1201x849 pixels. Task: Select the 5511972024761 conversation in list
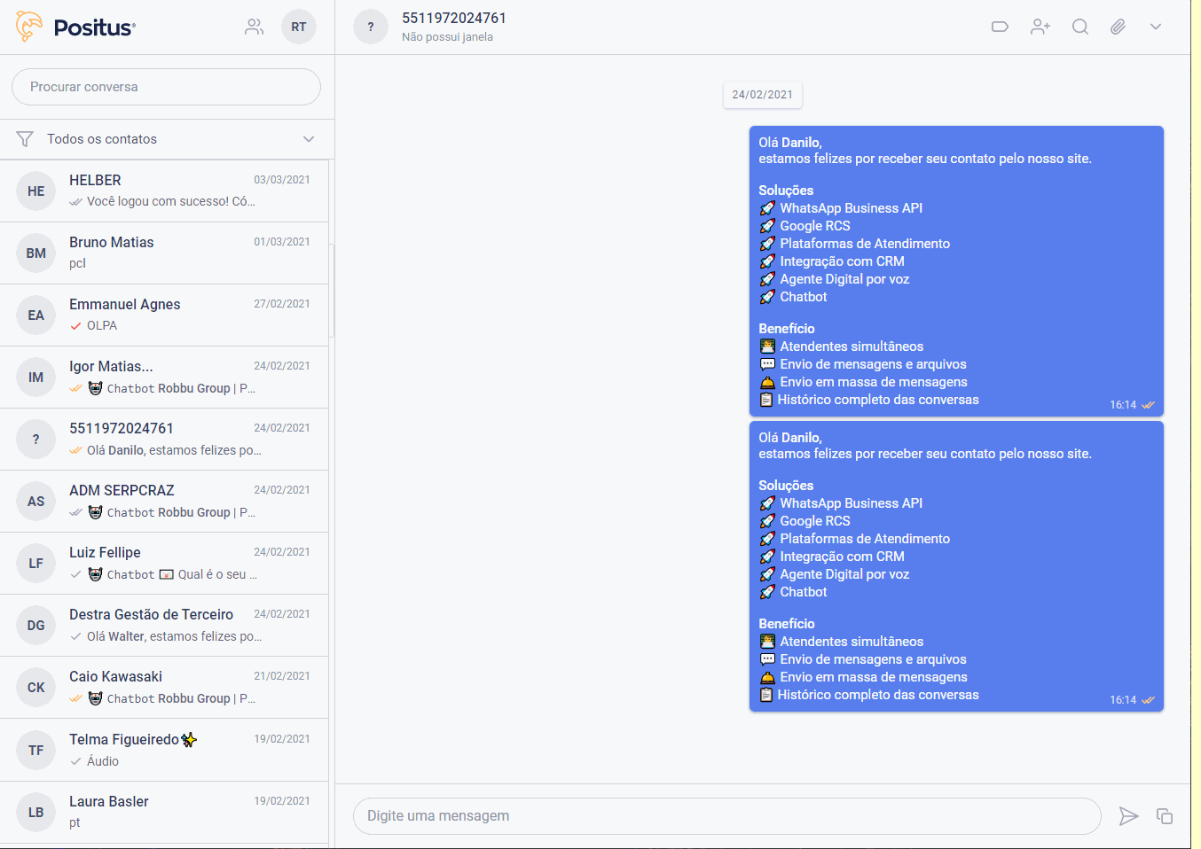pos(164,439)
